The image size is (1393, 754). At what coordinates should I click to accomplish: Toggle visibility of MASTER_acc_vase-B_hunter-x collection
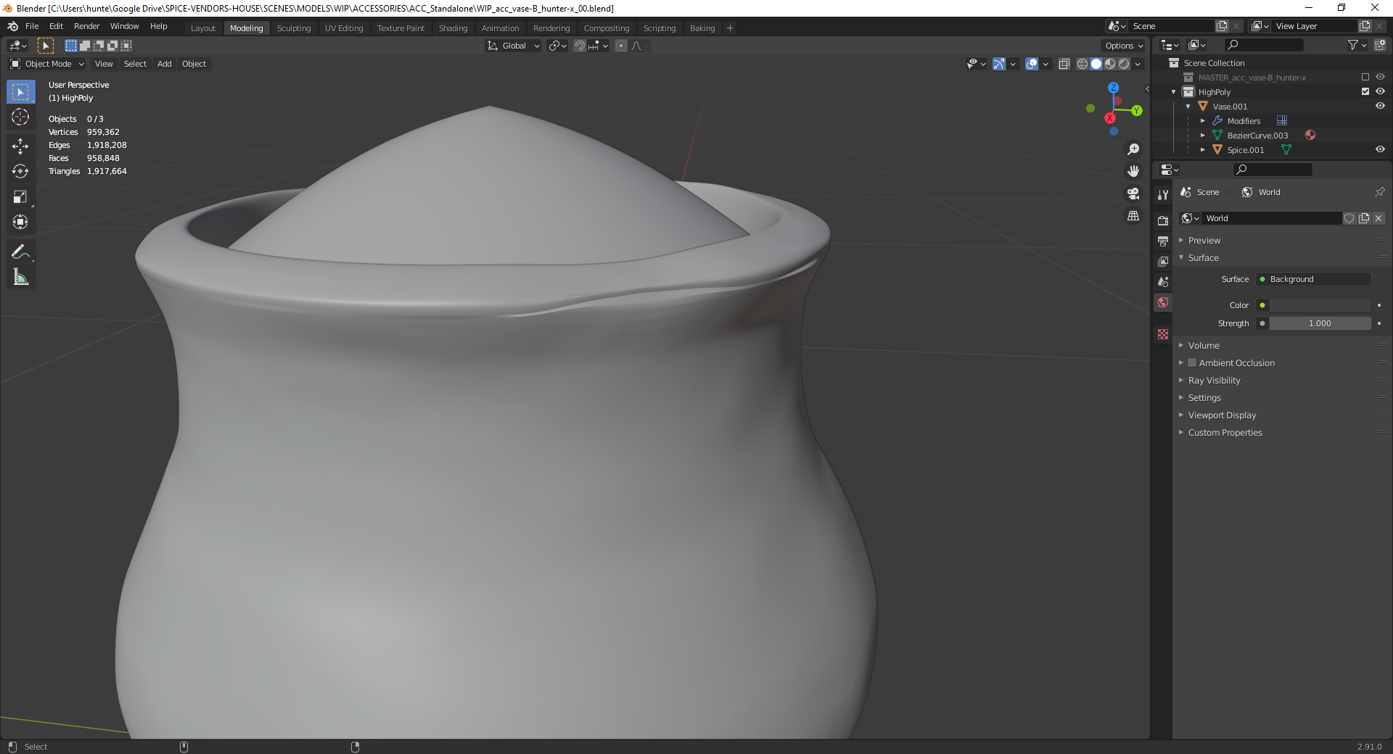1380,78
